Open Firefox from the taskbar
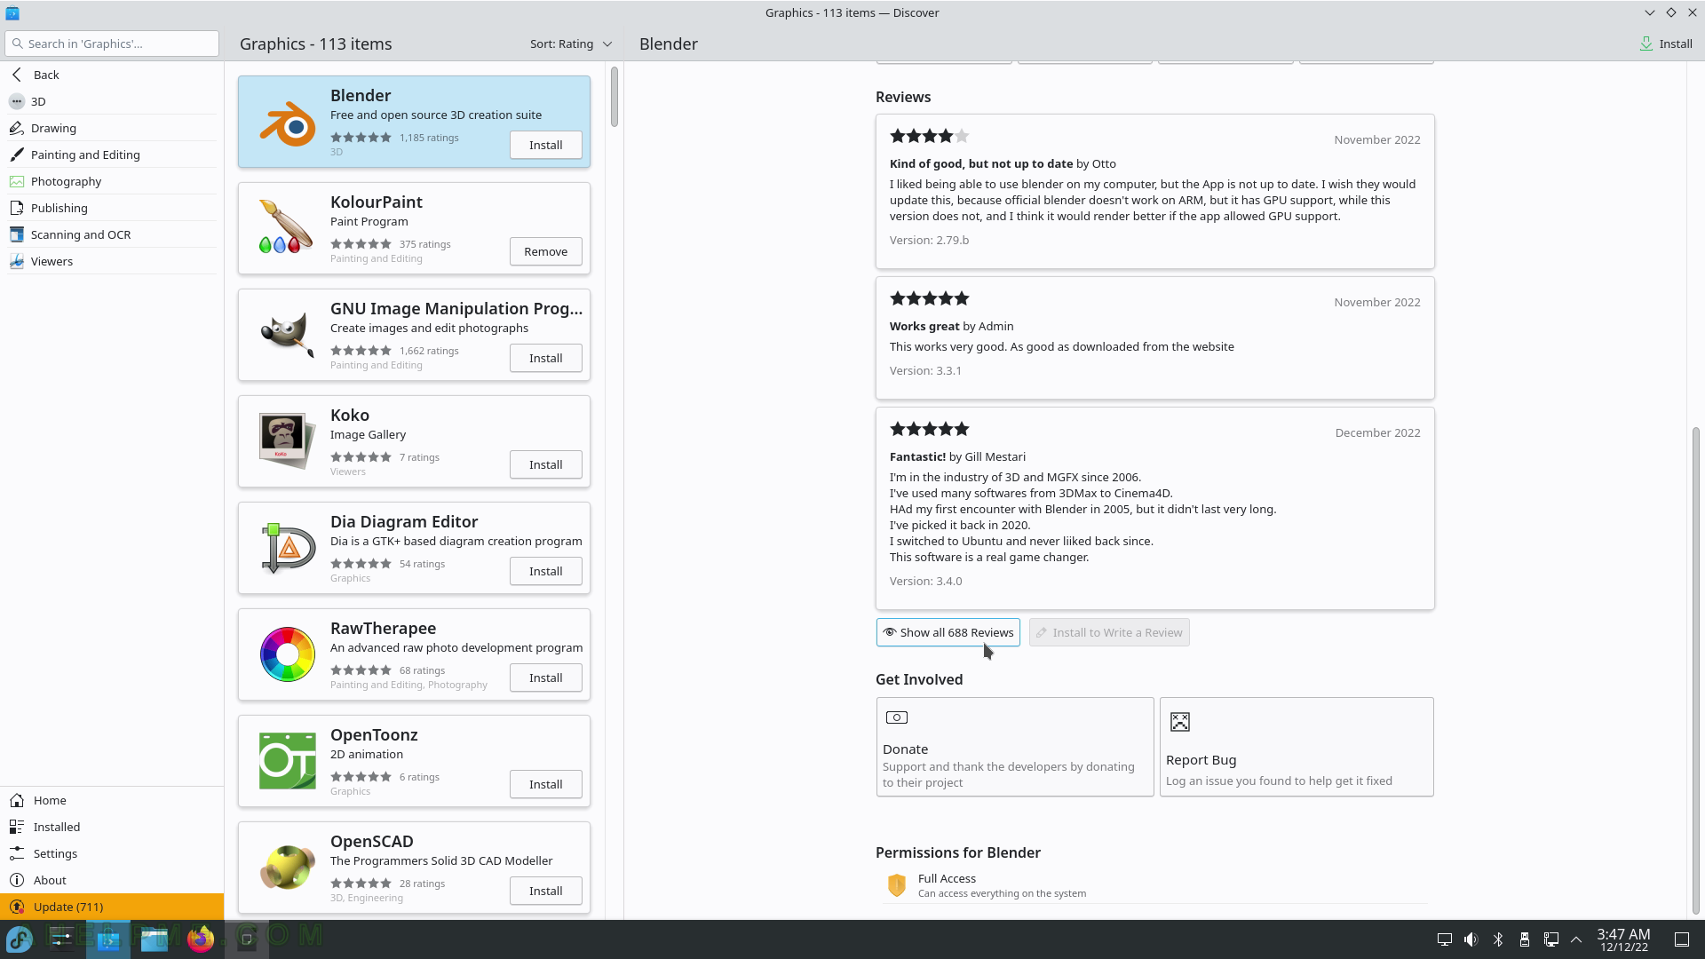The width and height of the screenshot is (1705, 959). pos(201,939)
